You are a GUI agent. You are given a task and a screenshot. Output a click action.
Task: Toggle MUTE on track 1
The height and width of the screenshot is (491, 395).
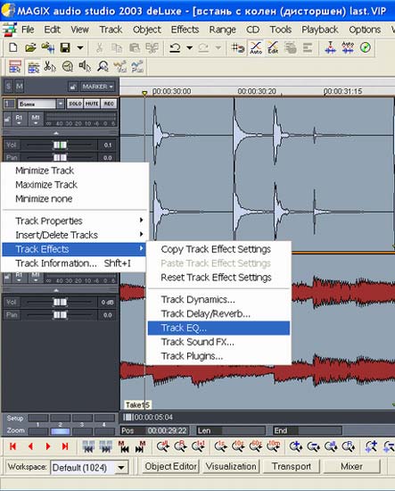click(92, 104)
